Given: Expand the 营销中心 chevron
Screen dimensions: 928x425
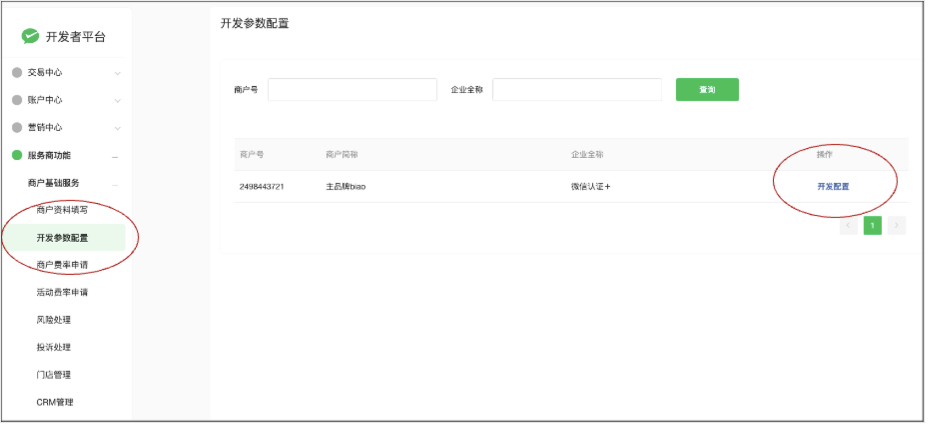Looking at the screenshot, I should pos(117,128).
